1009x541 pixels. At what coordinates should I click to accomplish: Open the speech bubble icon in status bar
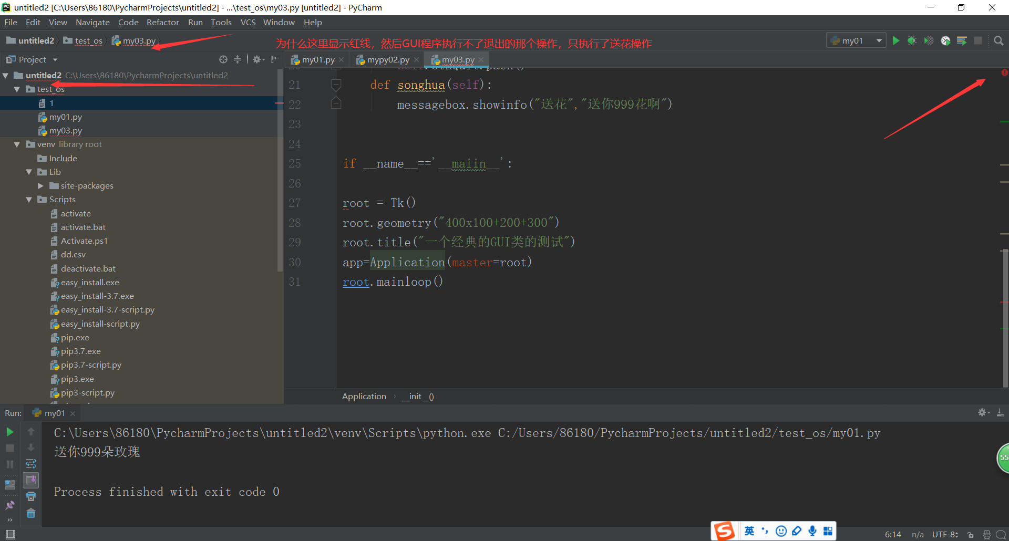1001,535
